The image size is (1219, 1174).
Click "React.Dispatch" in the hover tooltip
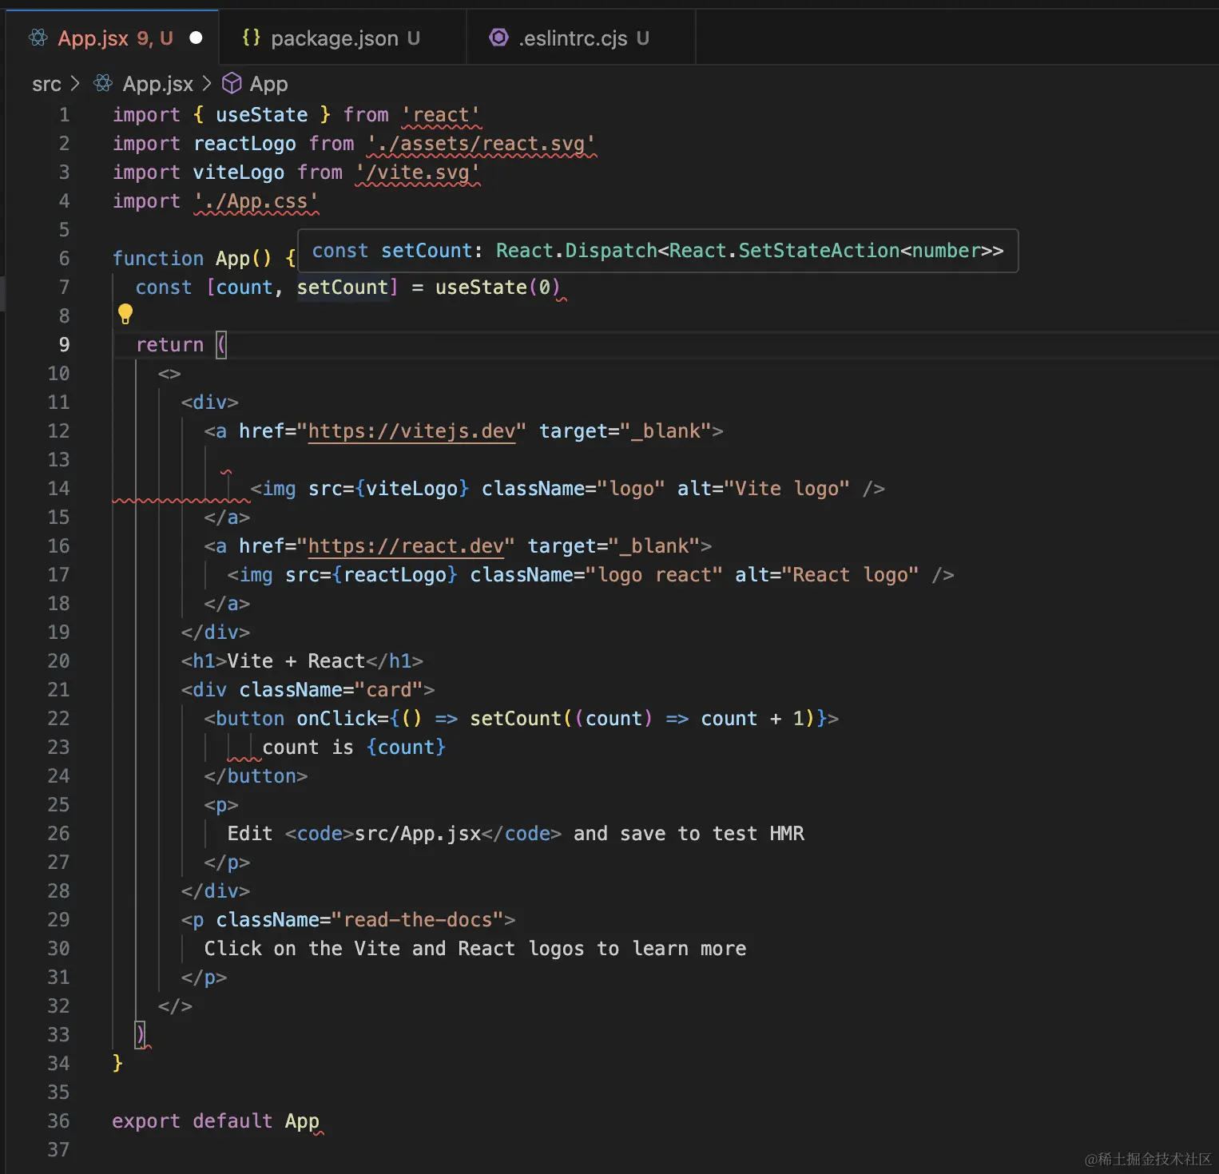point(577,251)
